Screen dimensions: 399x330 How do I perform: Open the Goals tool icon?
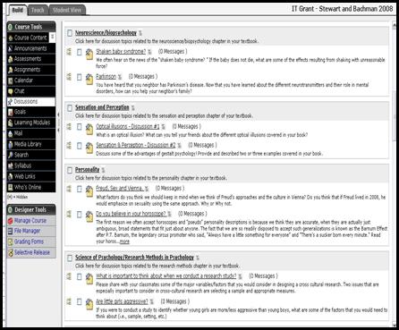point(11,112)
